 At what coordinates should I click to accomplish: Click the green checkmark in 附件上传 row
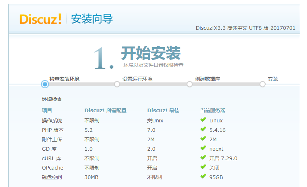click(x=203, y=138)
